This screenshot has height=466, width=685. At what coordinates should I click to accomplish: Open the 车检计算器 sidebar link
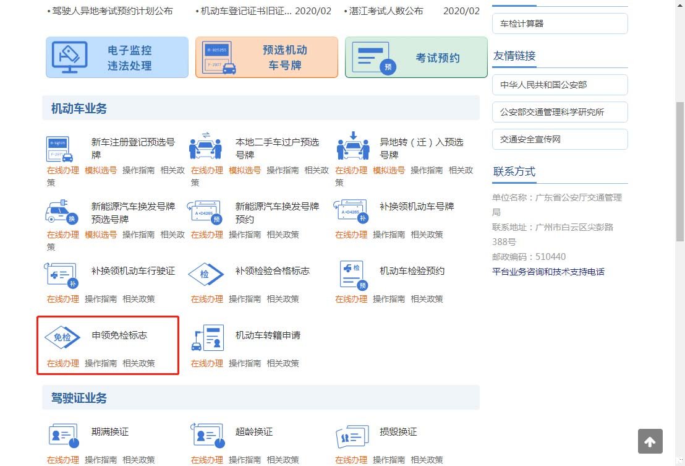click(x=559, y=24)
